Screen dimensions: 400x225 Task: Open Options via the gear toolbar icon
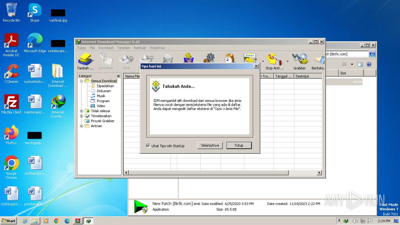(x=209, y=58)
